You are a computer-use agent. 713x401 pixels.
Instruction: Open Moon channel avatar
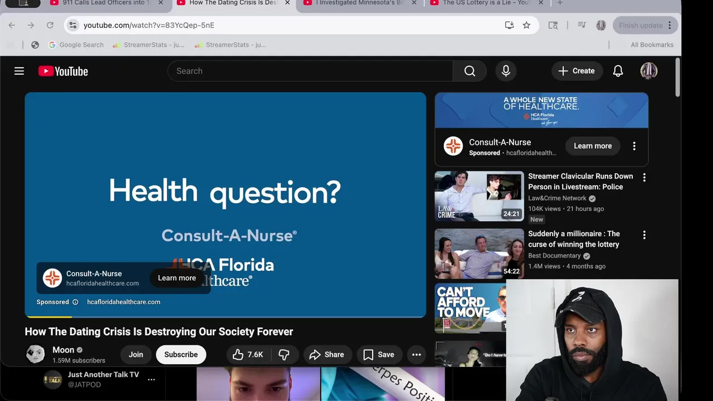click(x=36, y=354)
